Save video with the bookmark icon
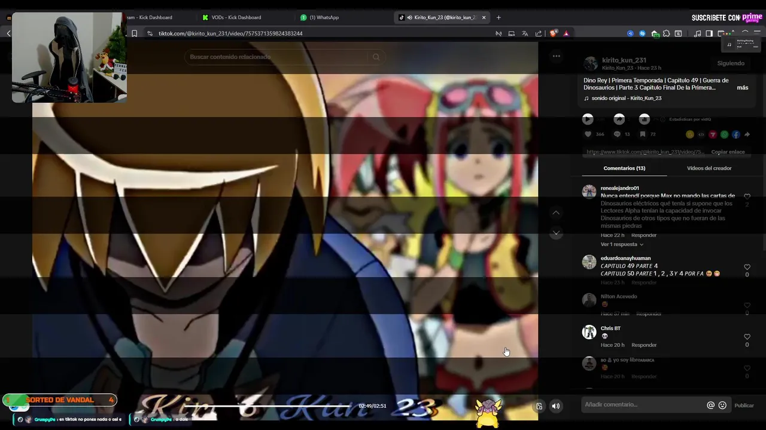766x430 pixels. pyautogui.click(x=643, y=134)
